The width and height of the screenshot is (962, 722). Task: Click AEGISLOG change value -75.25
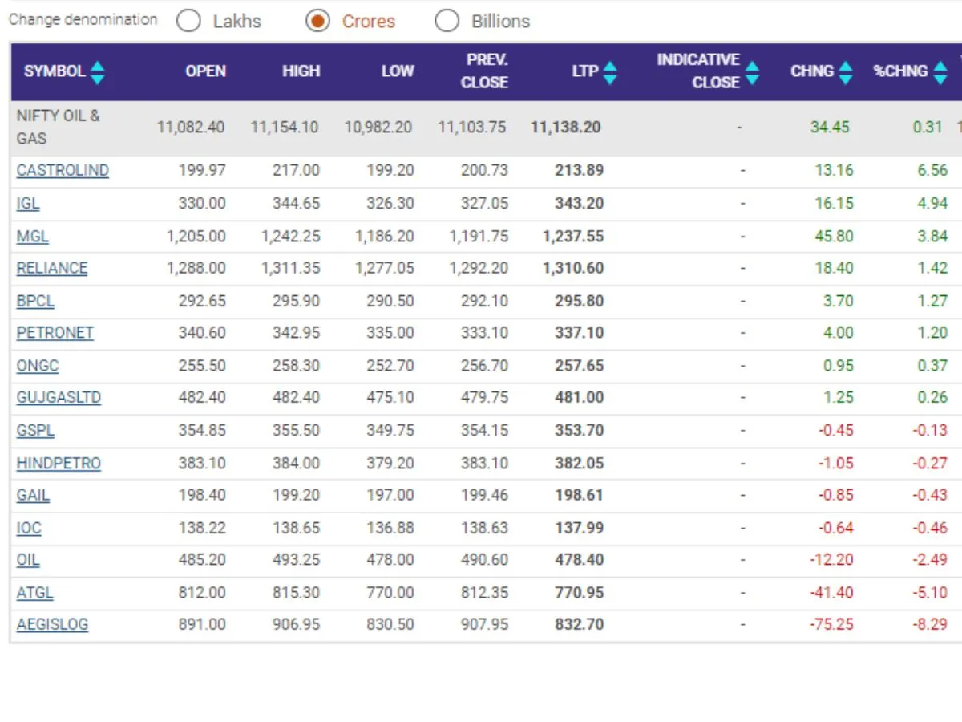point(832,625)
